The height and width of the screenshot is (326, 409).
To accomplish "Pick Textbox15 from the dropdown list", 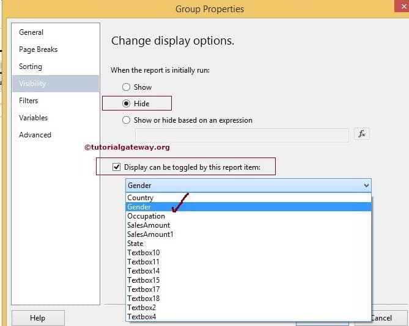I will (248, 280).
